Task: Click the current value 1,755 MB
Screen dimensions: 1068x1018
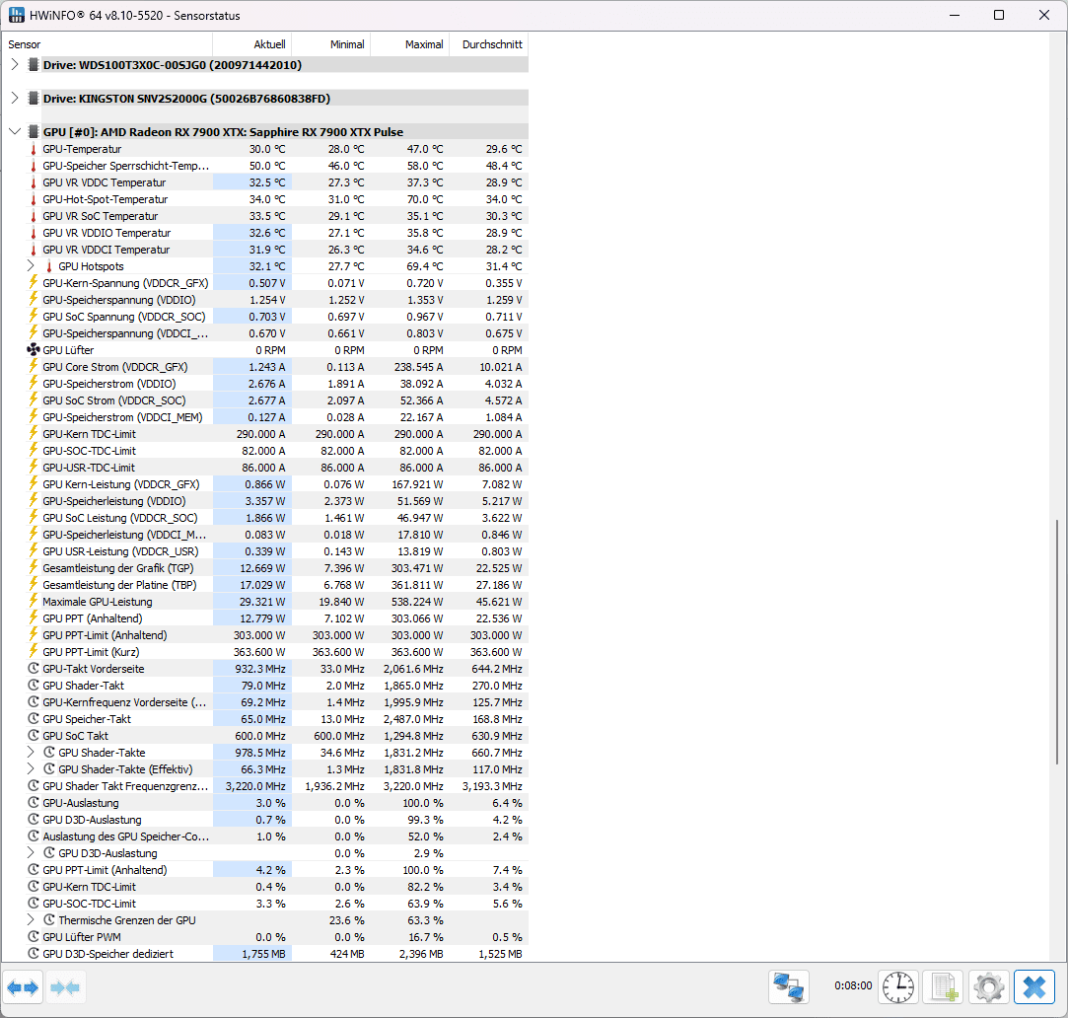Action: point(263,954)
